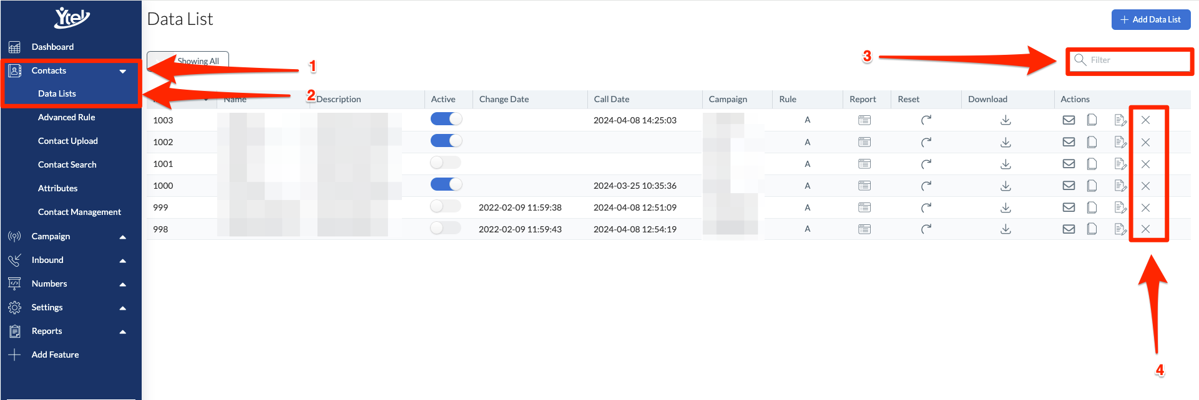Click call date 2024-04-08 14:25:03
Viewport: 1199px width, 400px height.
point(635,120)
